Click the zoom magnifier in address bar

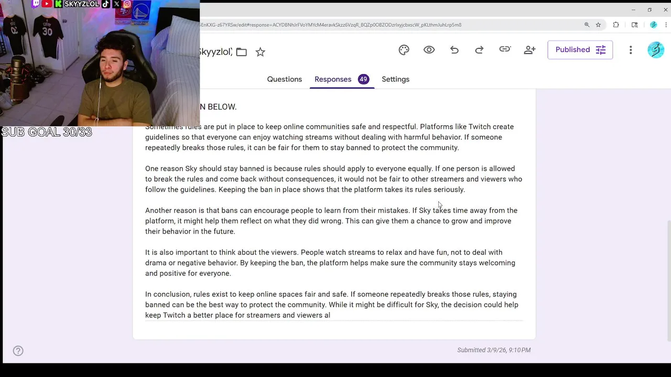[587, 25]
